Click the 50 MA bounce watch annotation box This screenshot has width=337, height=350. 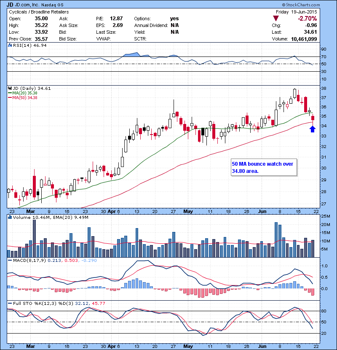[264, 167]
